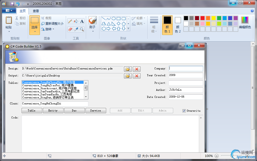Select the Hexagon shape
The image size is (257, 161).
pos(104,29)
